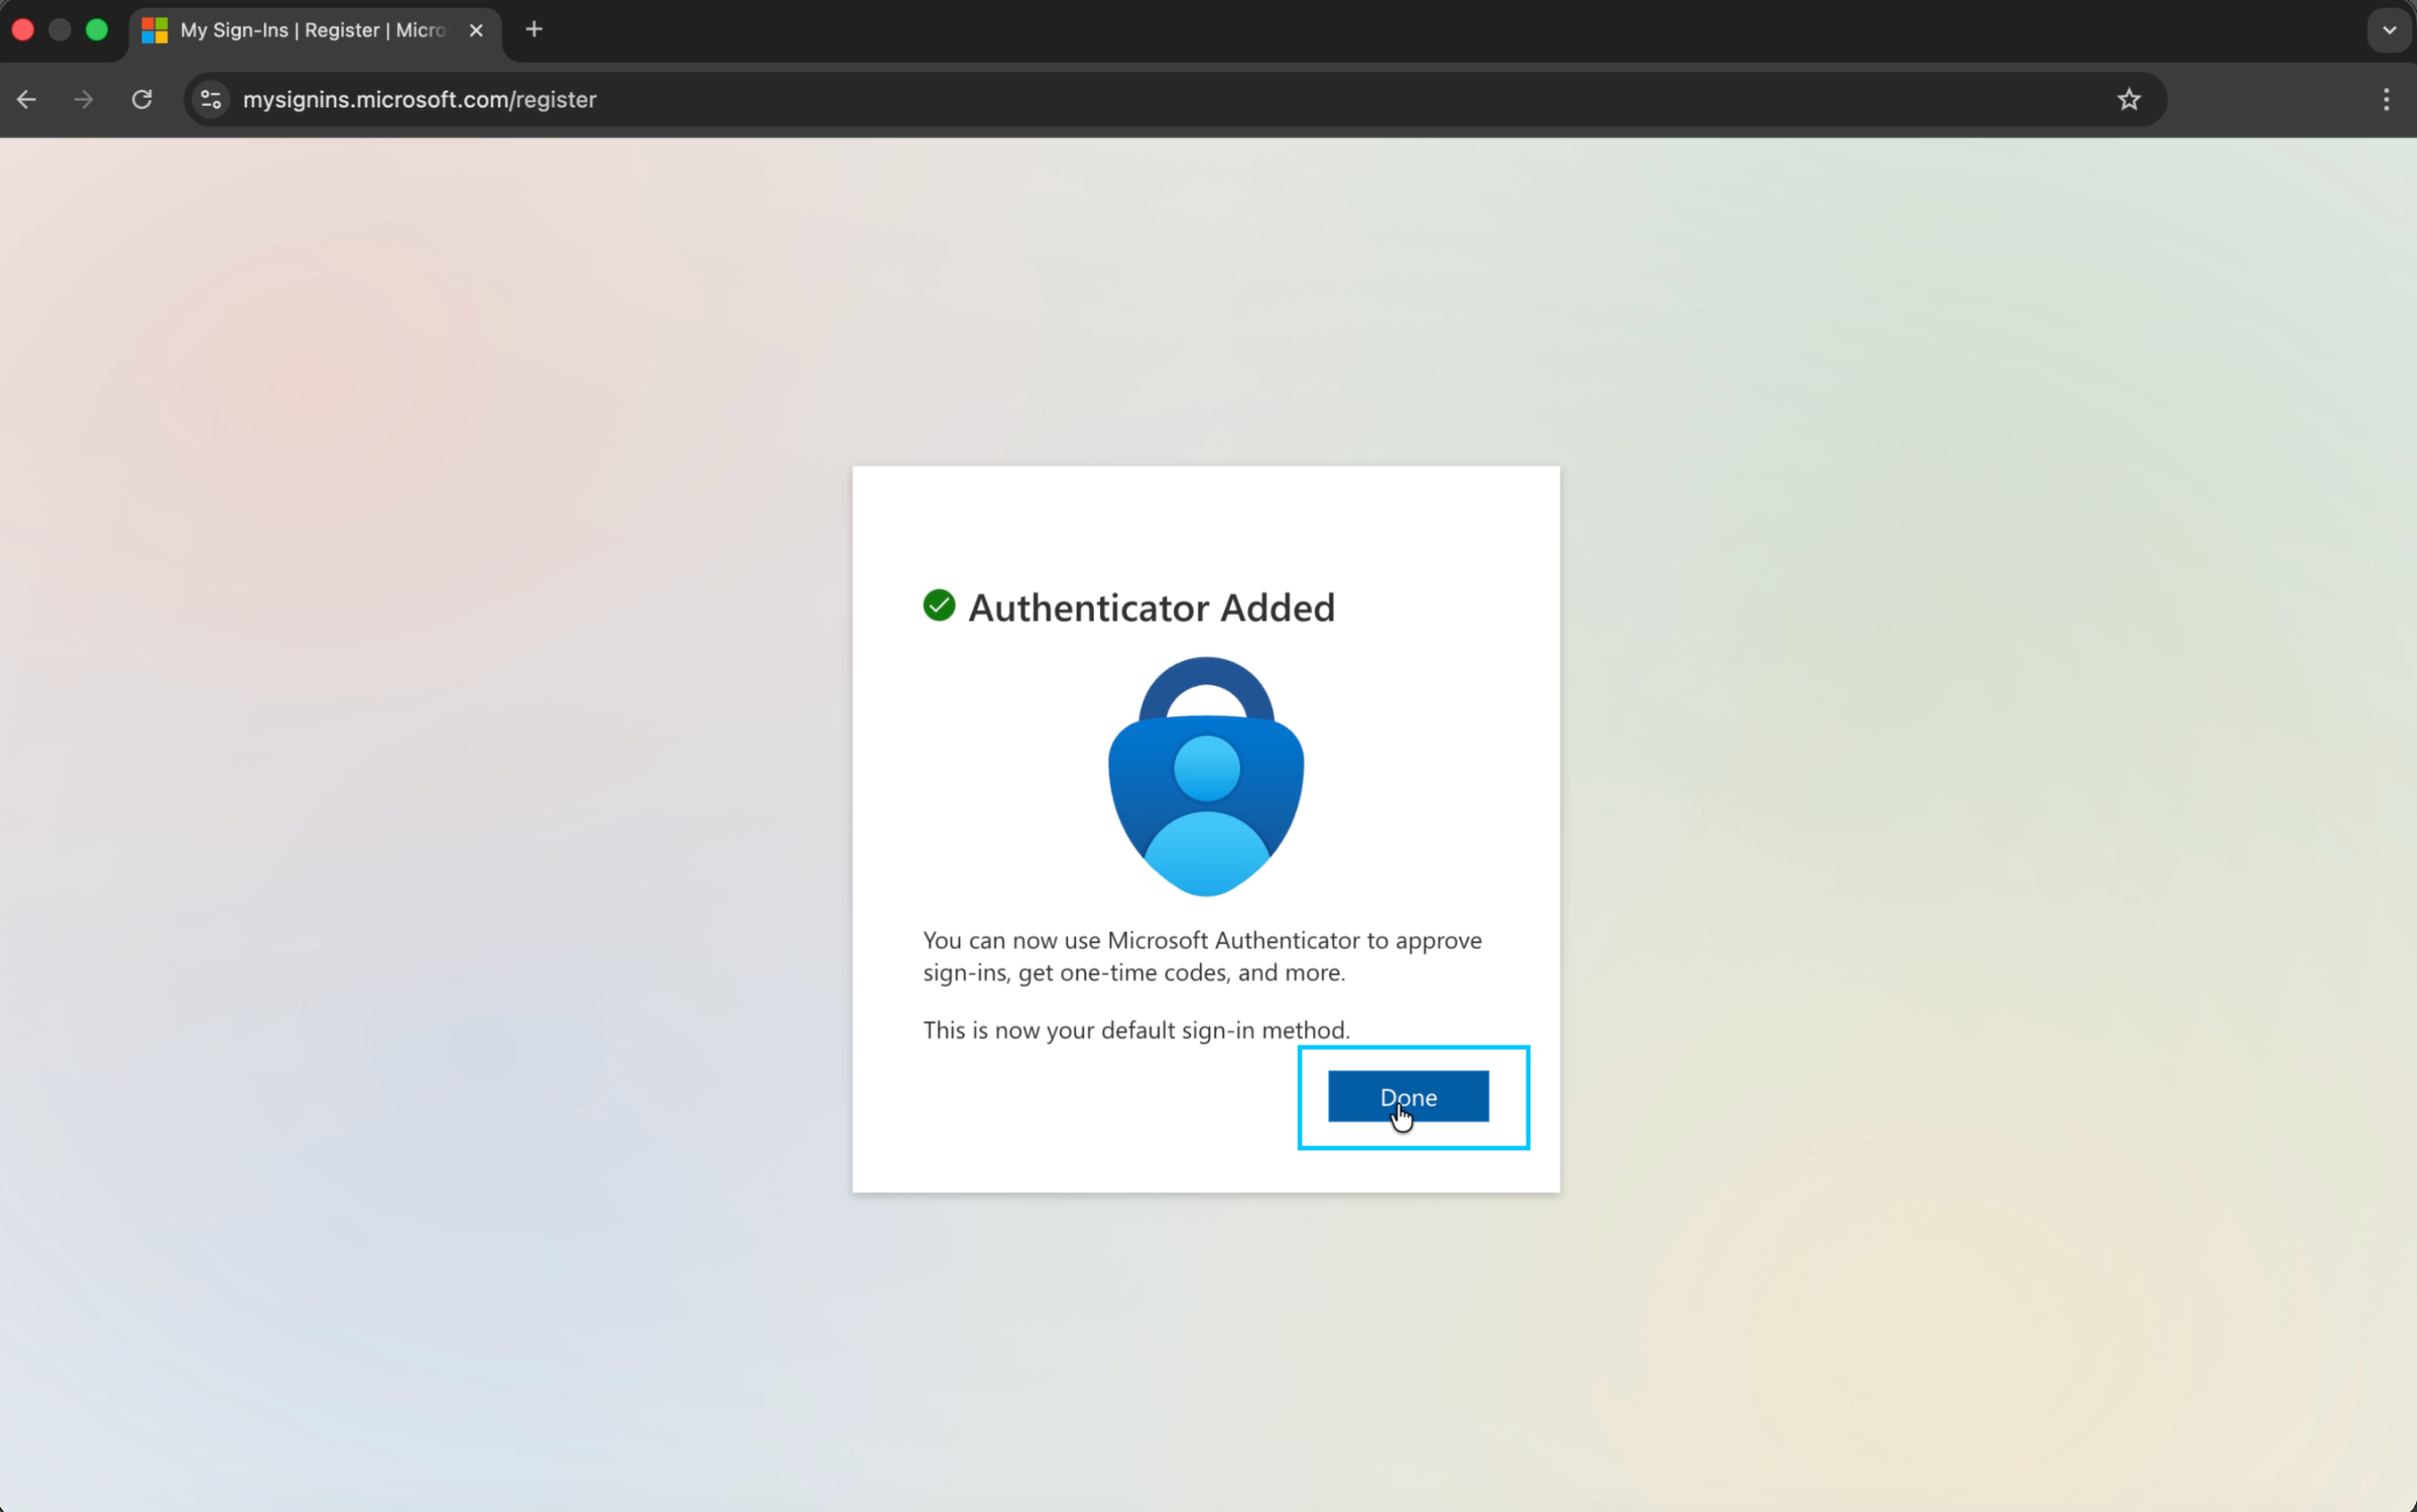Open the downloads chevron at top right
2417x1512 pixels.
tap(2388, 30)
